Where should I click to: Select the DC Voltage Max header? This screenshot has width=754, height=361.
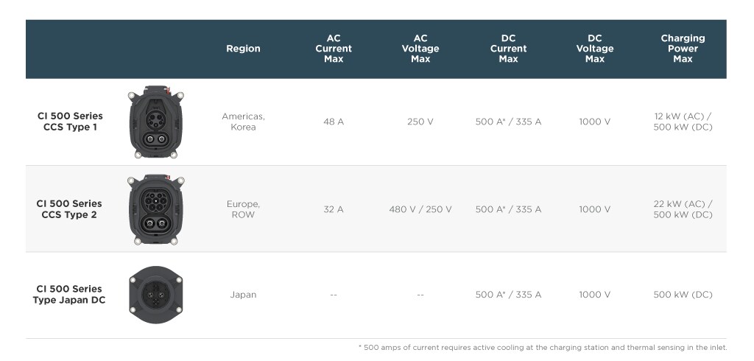coord(594,49)
